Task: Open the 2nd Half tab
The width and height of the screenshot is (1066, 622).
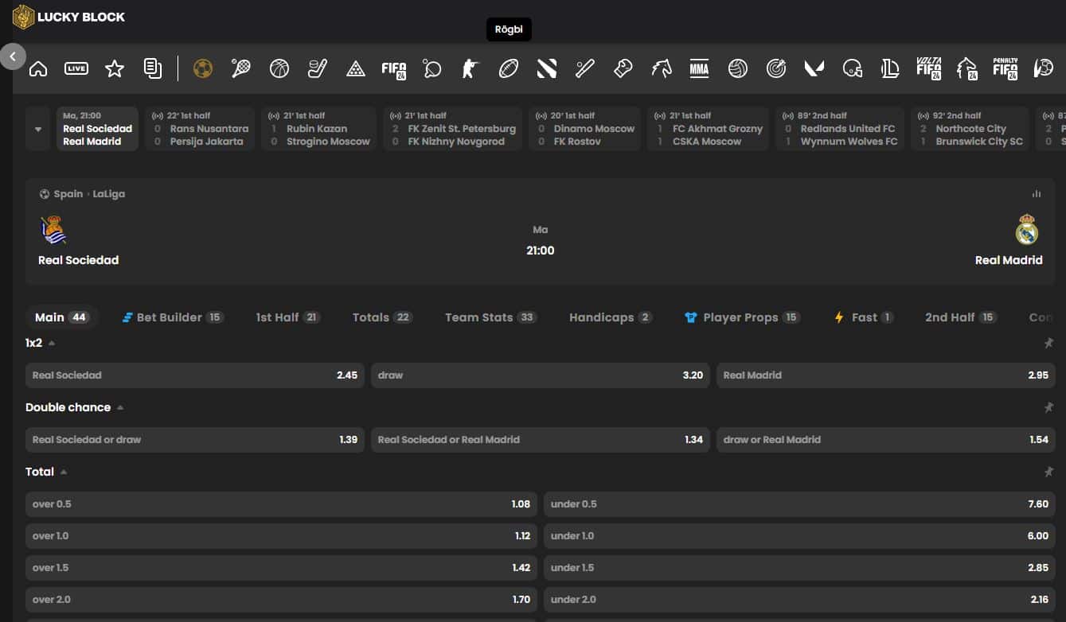Action: 961,317
